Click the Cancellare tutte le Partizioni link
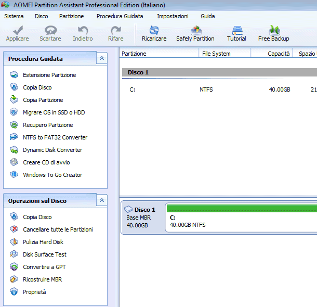The image size is (317, 307). point(58,229)
